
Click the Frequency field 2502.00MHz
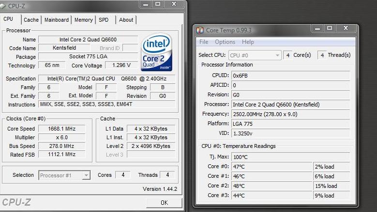pos(290,114)
